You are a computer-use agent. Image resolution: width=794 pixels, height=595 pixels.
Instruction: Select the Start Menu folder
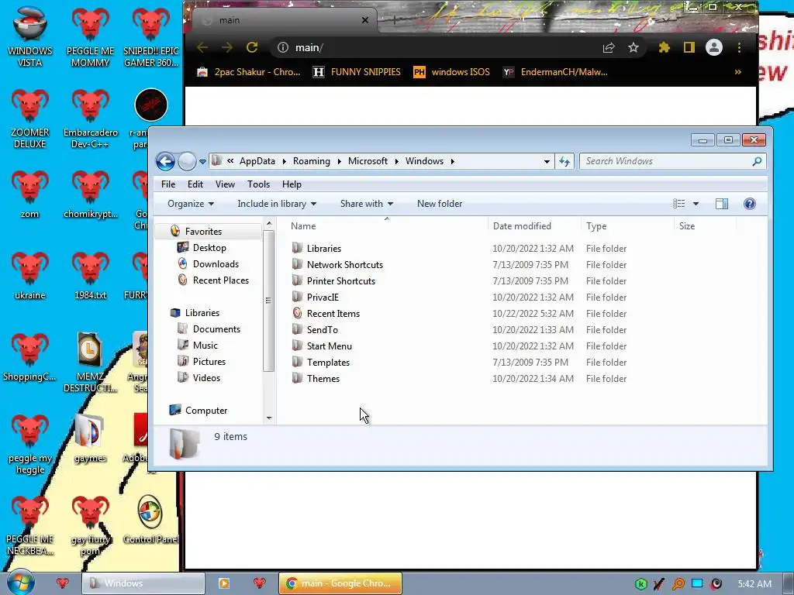point(329,346)
